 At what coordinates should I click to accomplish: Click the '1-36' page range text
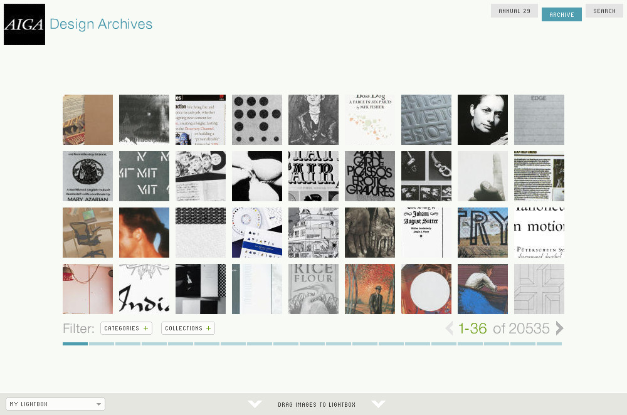472,328
